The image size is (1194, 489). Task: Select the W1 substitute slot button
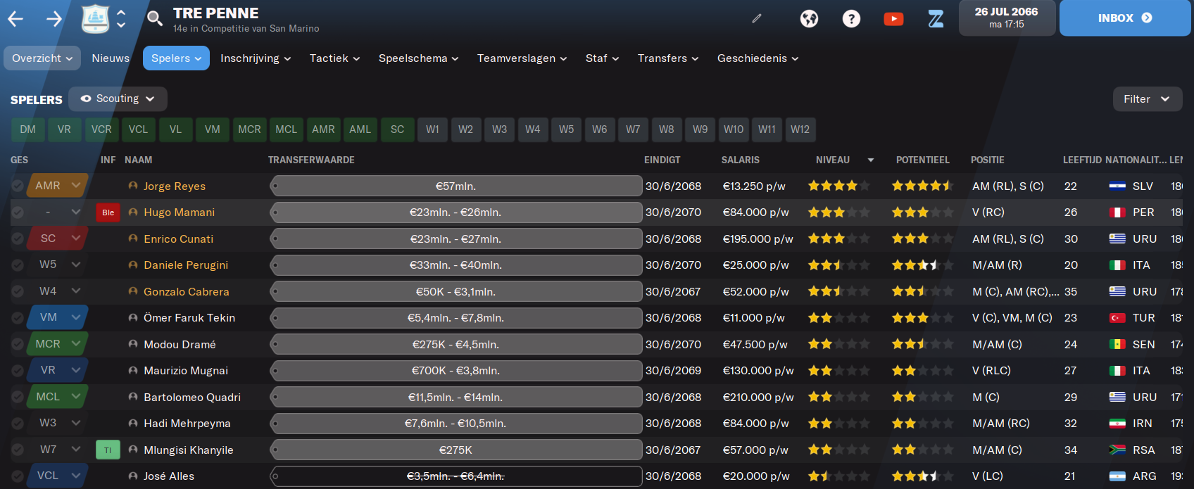[433, 129]
